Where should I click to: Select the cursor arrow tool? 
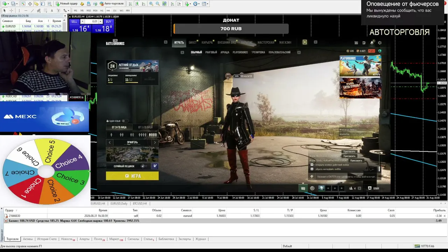[x=5, y=10]
